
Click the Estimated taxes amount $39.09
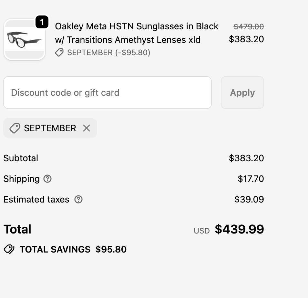coord(249,199)
